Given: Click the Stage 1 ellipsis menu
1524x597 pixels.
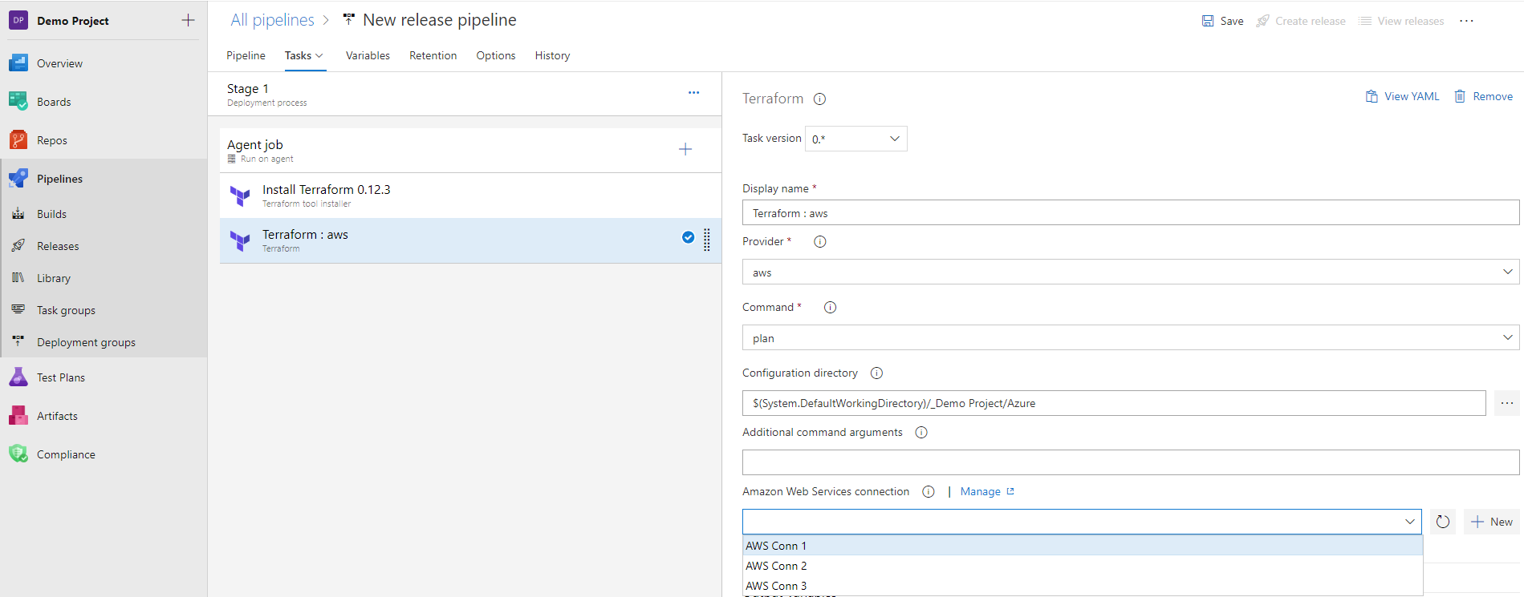Looking at the screenshot, I should coord(694,93).
